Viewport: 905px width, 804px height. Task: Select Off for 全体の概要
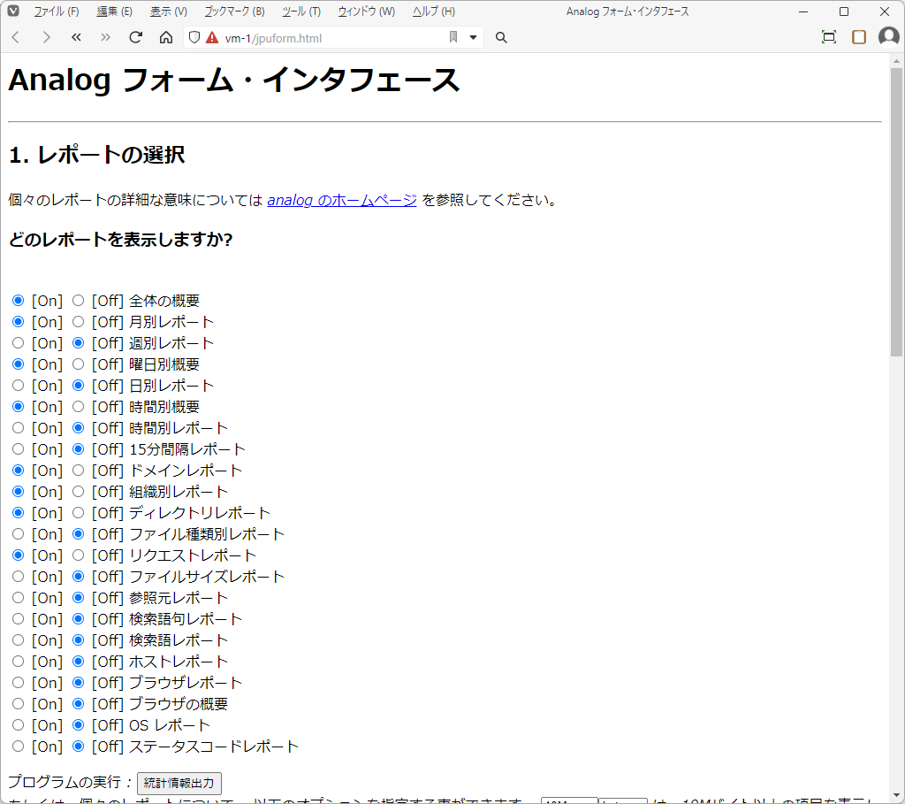78,301
